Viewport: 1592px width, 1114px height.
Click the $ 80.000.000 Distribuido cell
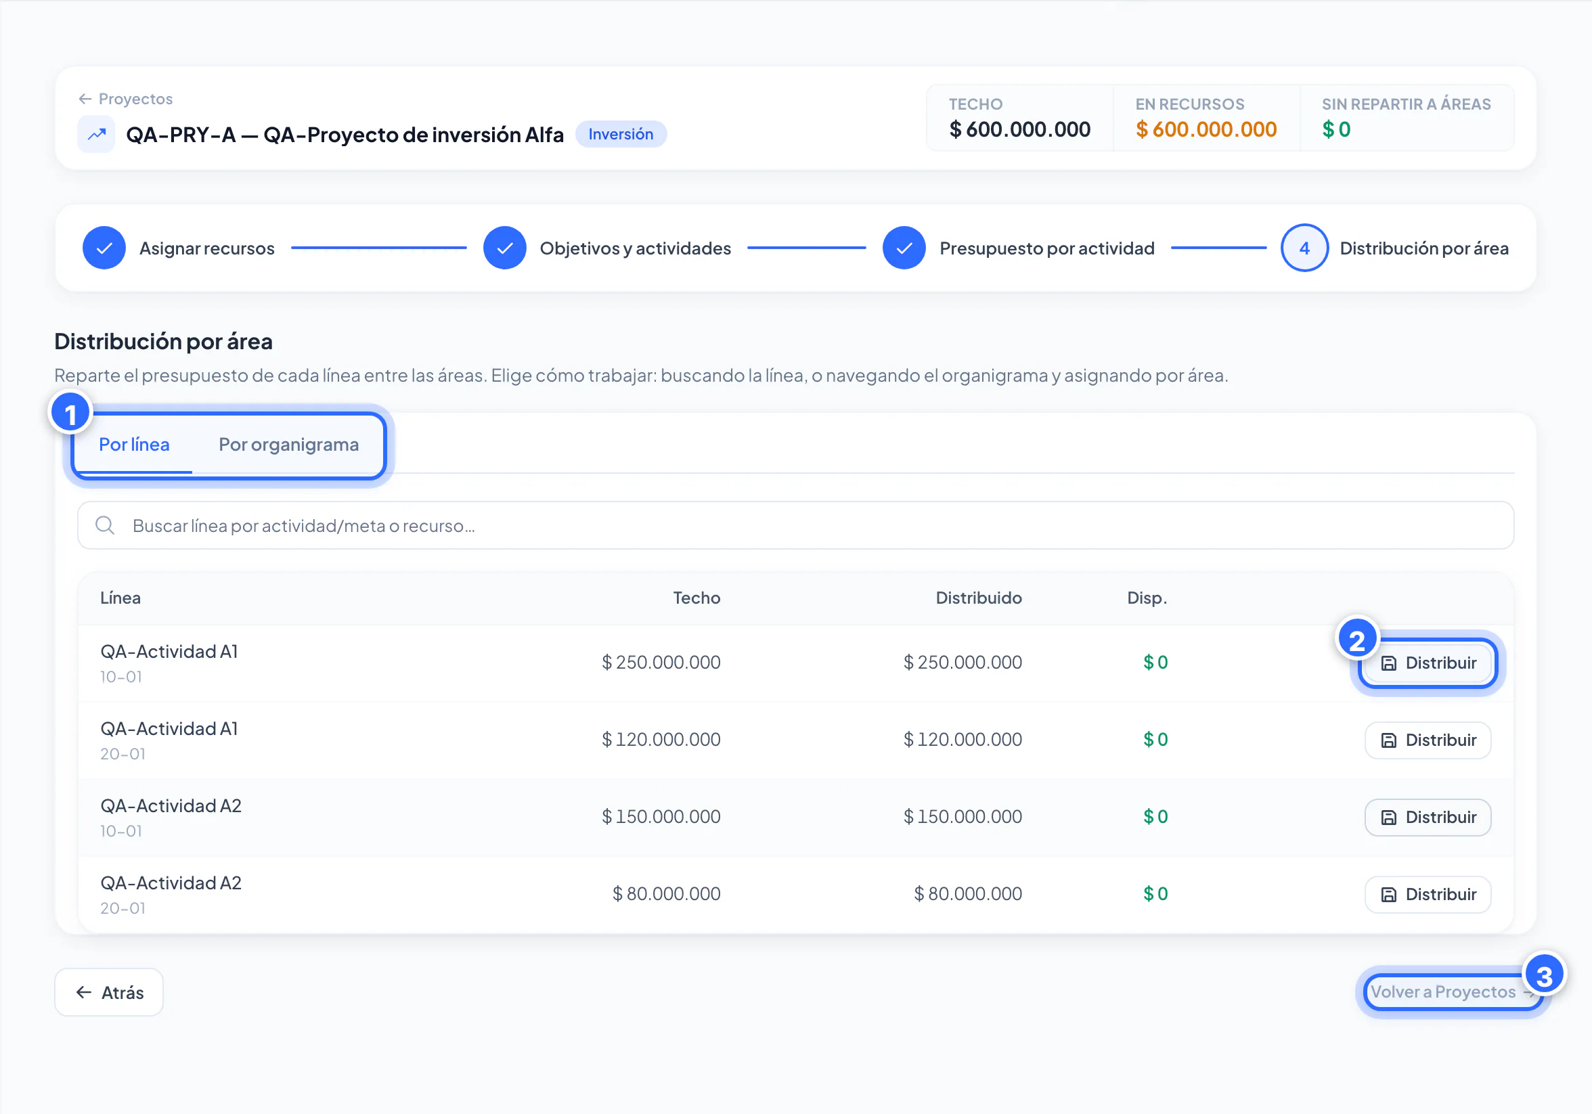click(968, 893)
